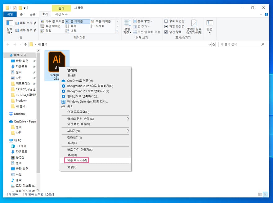This screenshot has height=203, width=273.
Task: Open the Navigation pane (탐색 창) menu
Action: (x=10, y=27)
